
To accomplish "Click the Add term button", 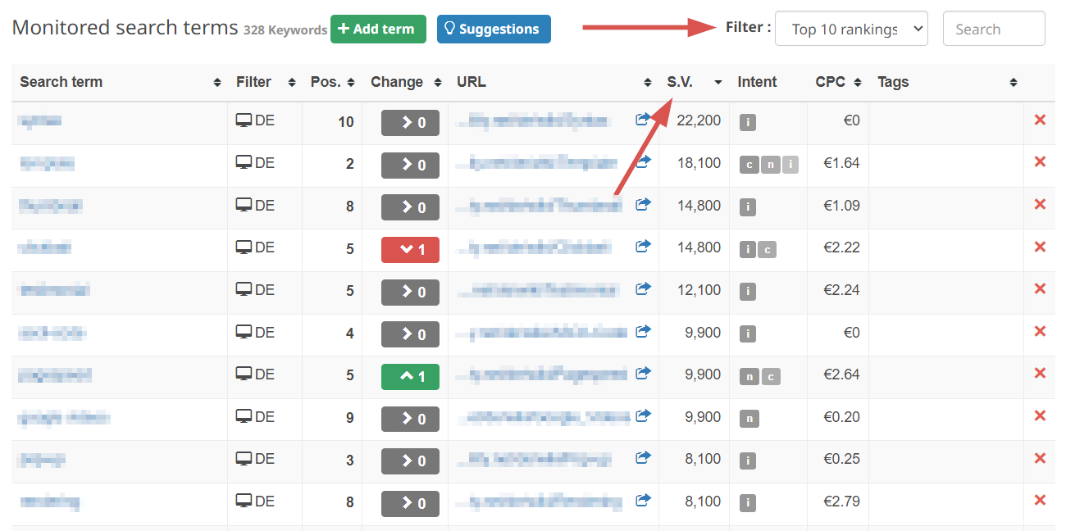I will coord(378,28).
